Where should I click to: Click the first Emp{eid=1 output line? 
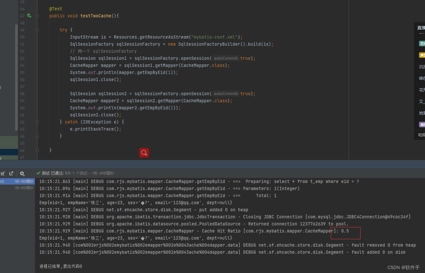pos(136,203)
